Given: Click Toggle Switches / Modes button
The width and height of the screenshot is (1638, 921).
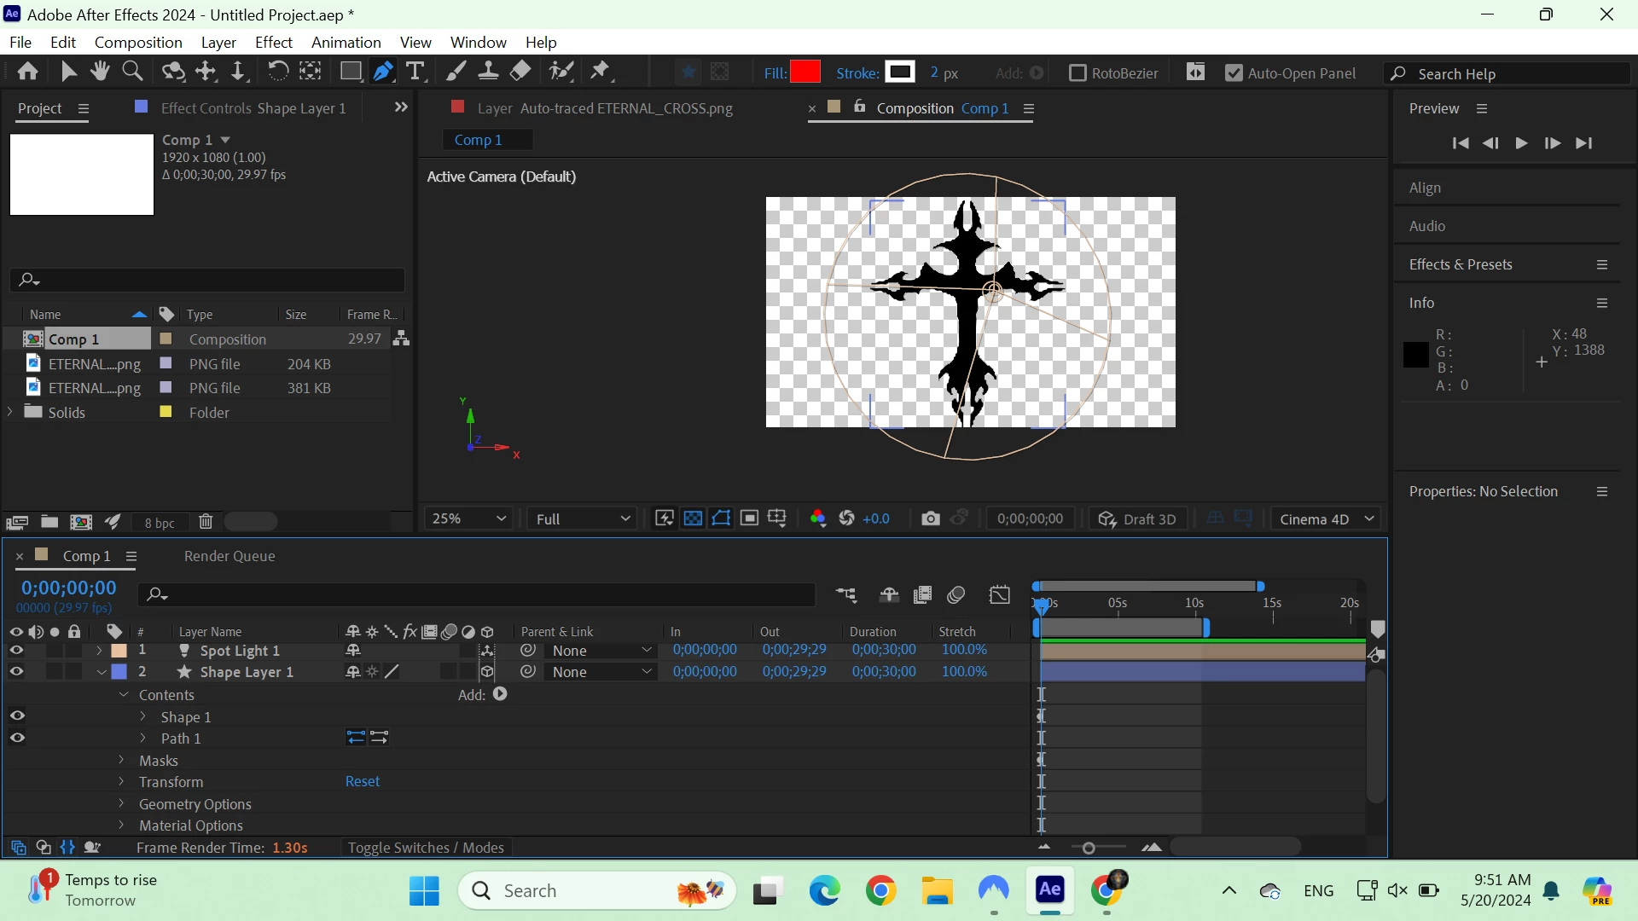Looking at the screenshot, I should 426,848.
